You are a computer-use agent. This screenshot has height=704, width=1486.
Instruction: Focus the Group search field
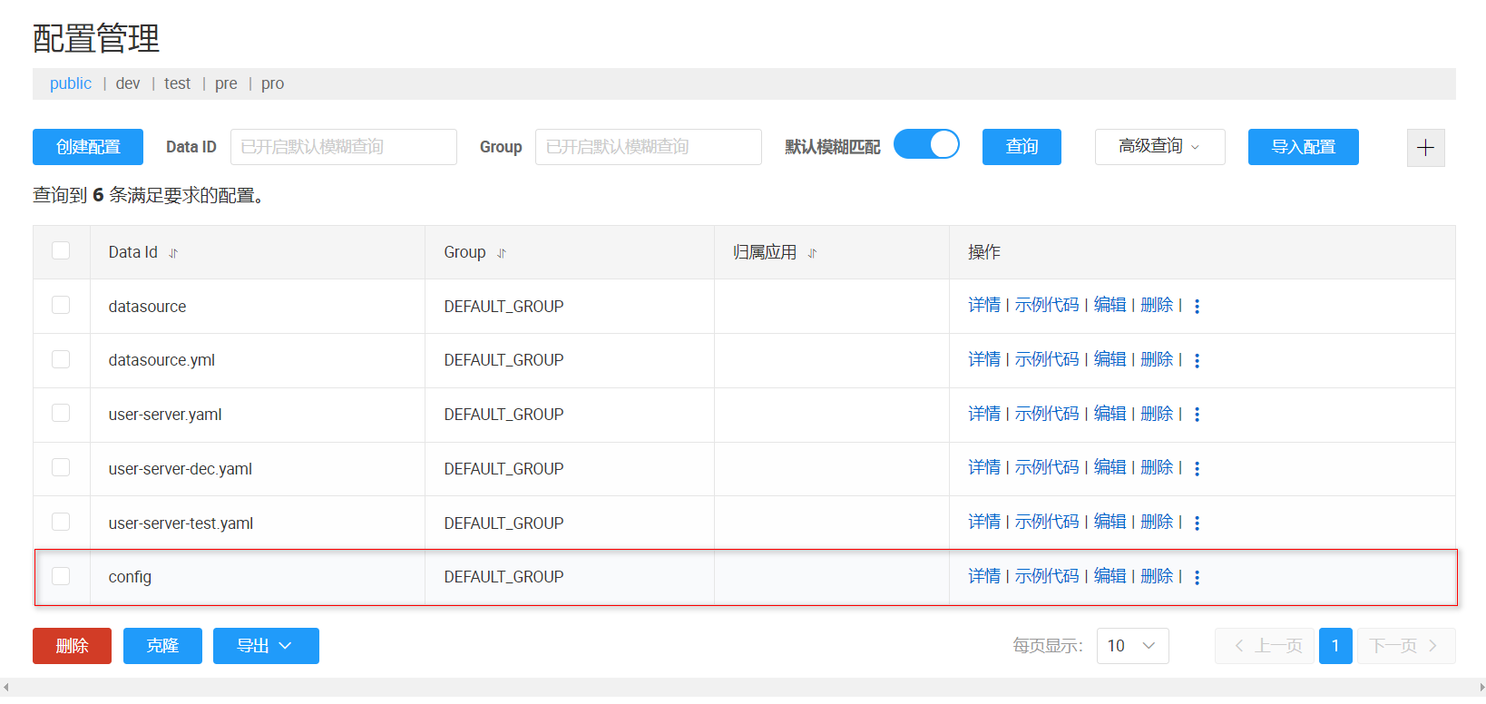[649, 147]
